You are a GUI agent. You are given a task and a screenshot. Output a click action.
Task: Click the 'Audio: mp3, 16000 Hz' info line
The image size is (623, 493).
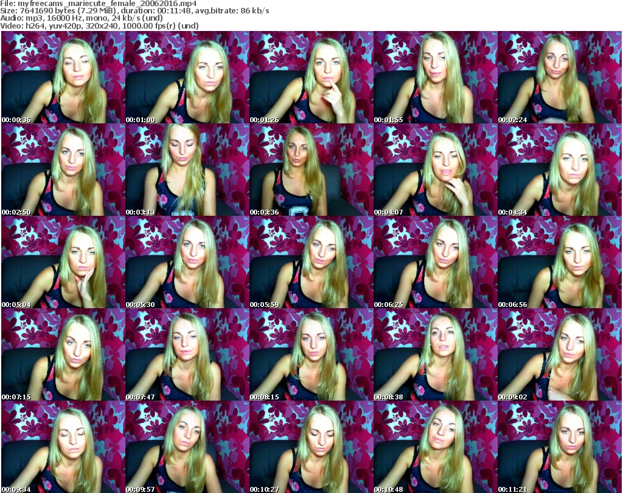click(x=82, y=18)
